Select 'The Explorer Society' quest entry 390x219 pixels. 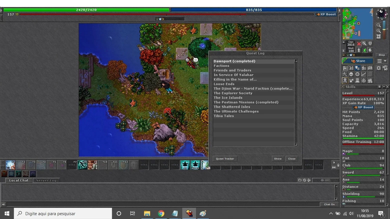[x=254, y=93]
